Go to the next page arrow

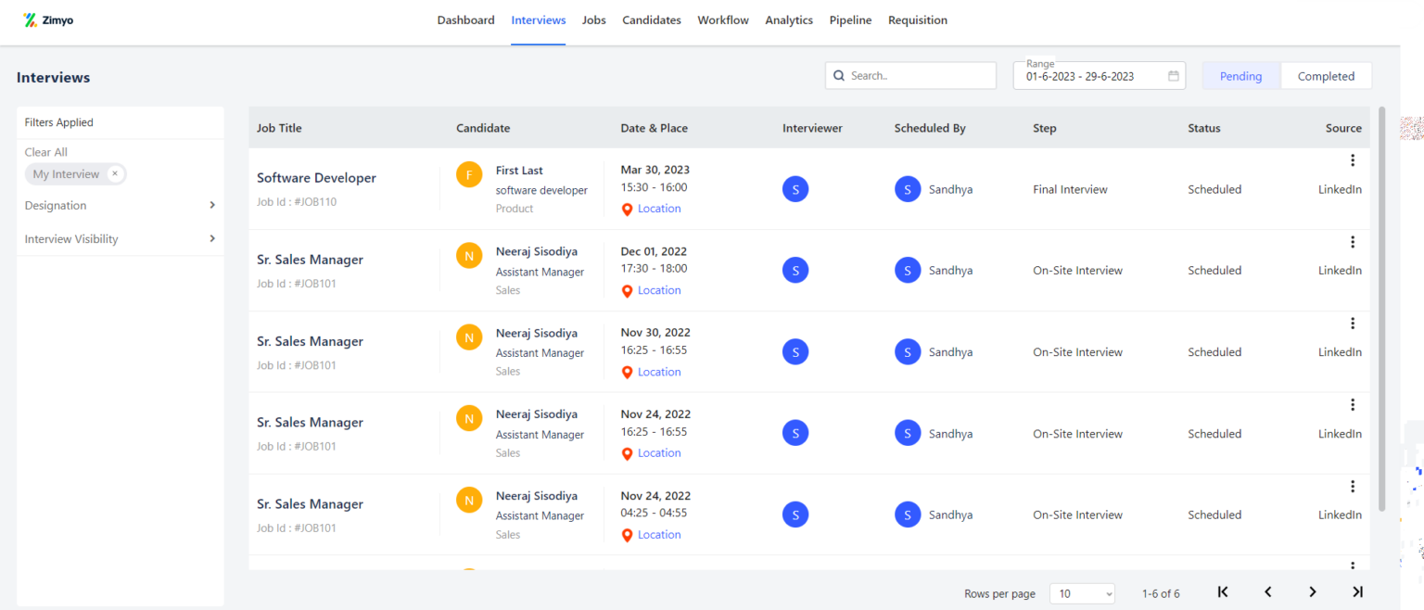click(x=1312, y=592)
